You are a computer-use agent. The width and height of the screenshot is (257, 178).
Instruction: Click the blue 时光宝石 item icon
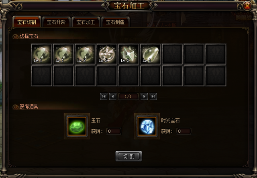point(147,126)
